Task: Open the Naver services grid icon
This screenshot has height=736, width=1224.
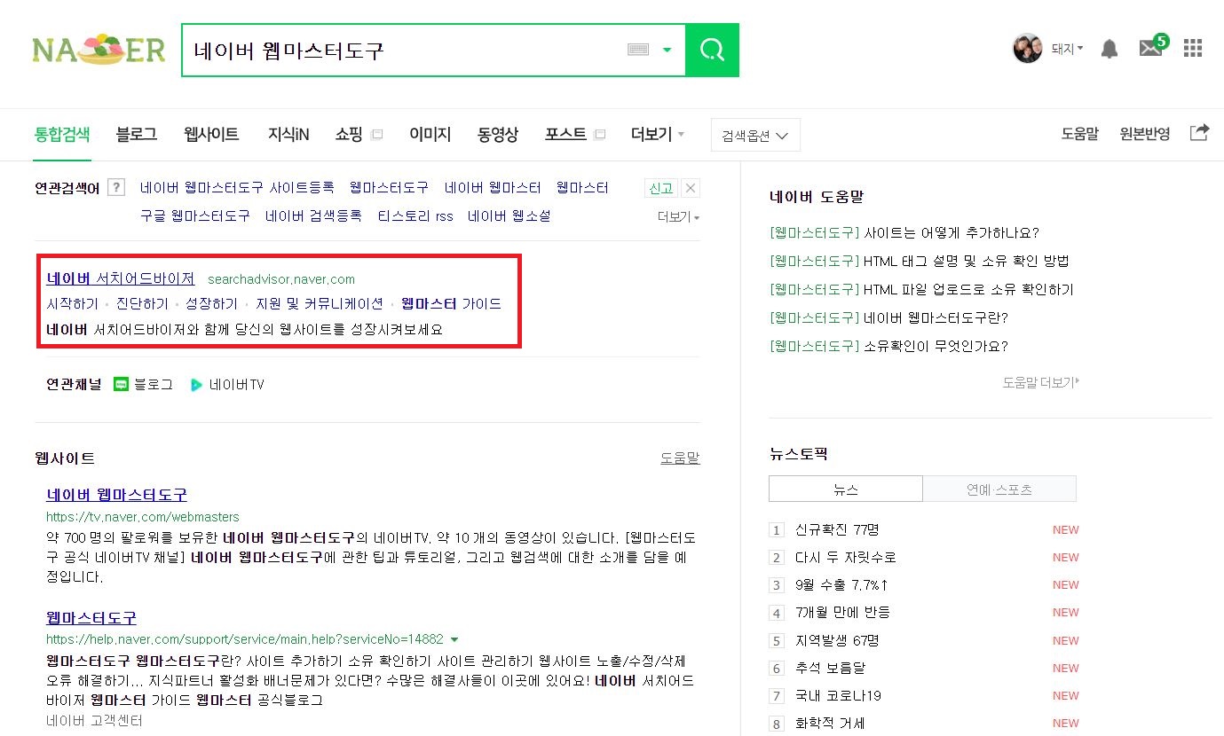Action: [x=1193, y=48]
